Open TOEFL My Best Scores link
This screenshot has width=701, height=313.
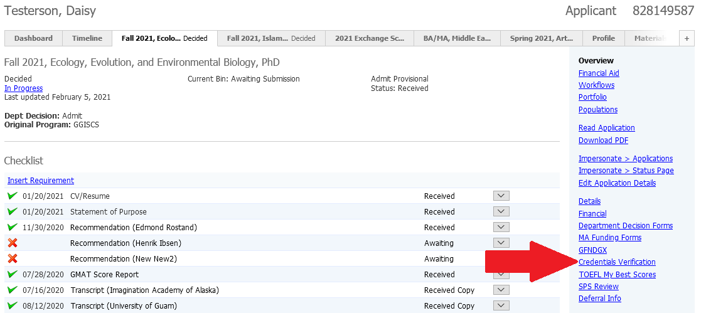click(x=617, y=275)
